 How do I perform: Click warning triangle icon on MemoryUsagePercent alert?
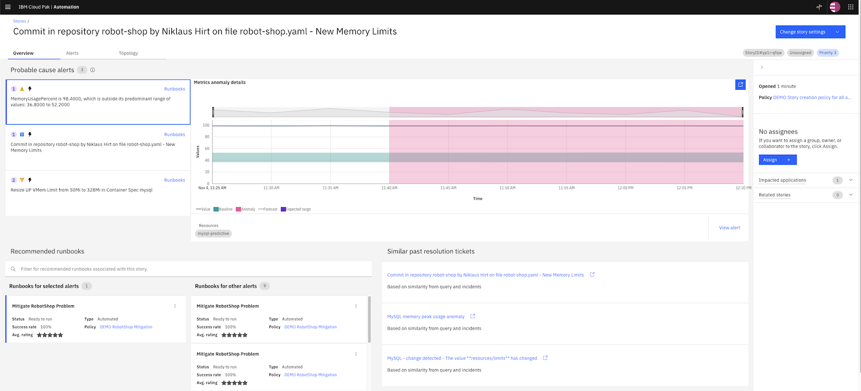[22, 89]
